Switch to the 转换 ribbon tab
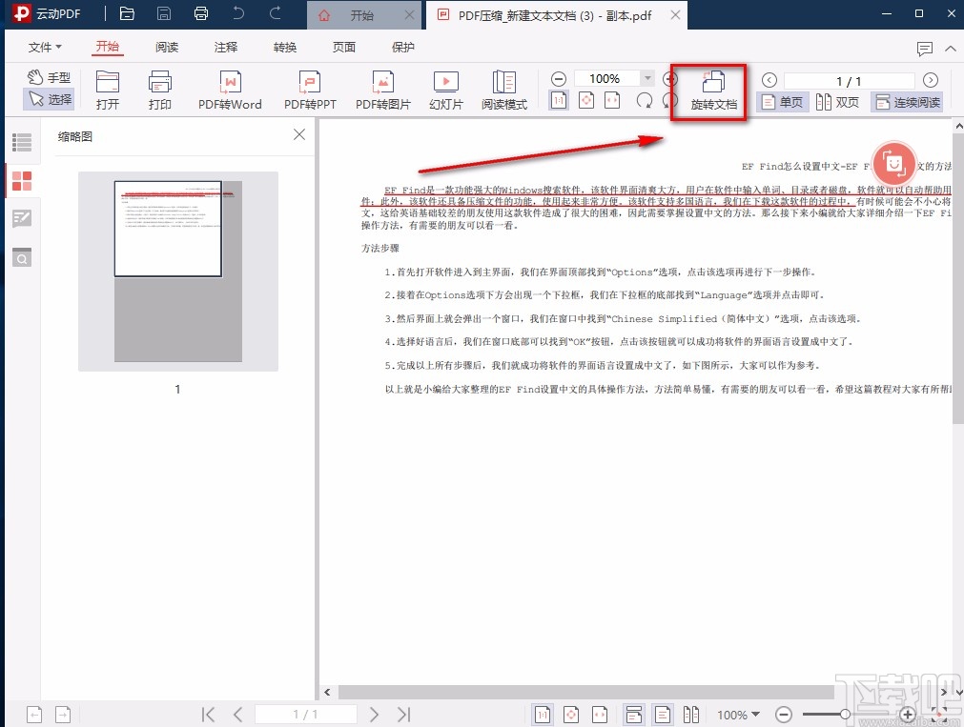Image resolution: width=964 pixels, height=727 pixels. pyautogui.click(x=284, y=46)
